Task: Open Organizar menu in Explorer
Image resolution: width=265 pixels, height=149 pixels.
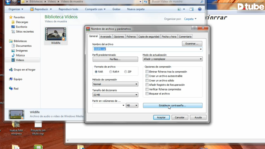Action: (x=16, y=9)
